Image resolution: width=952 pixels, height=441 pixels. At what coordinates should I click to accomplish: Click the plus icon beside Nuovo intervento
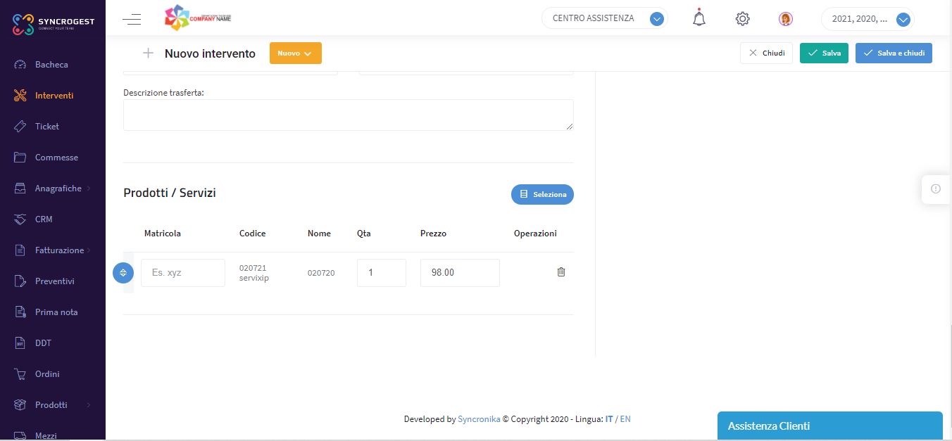coord(148,53)
